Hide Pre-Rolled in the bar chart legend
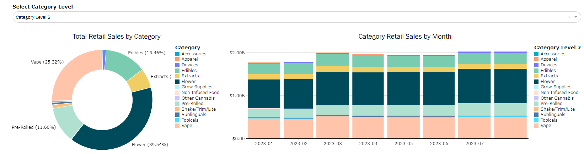This screenshot has width=584, height=154. 551,104
